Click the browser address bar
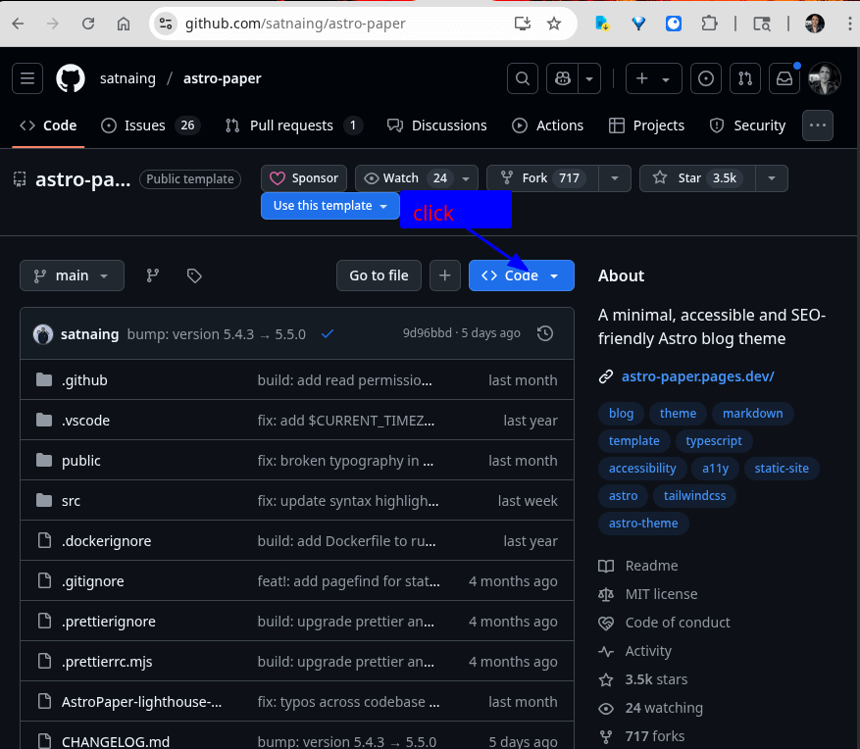 pyautogui.click(x=294, y=24)
